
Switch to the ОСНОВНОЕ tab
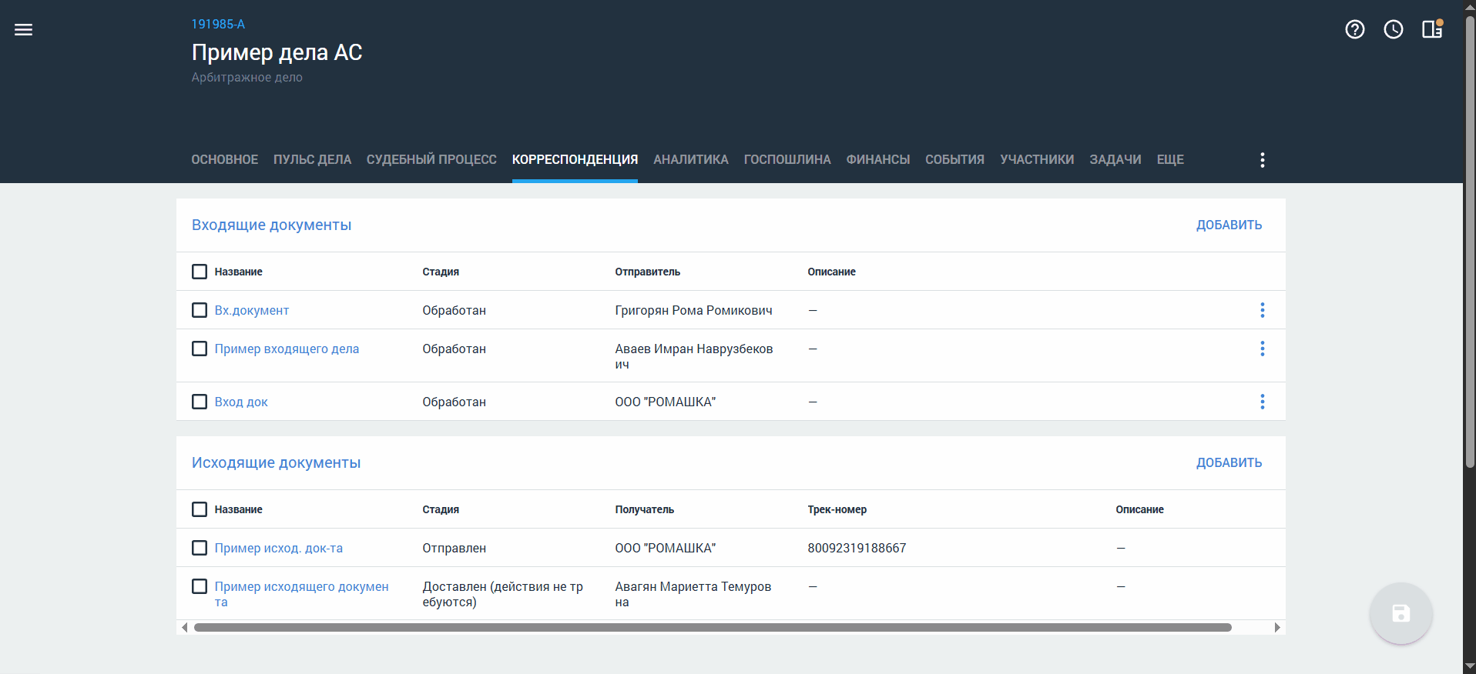pyautogui.click(x=225, y=159)
